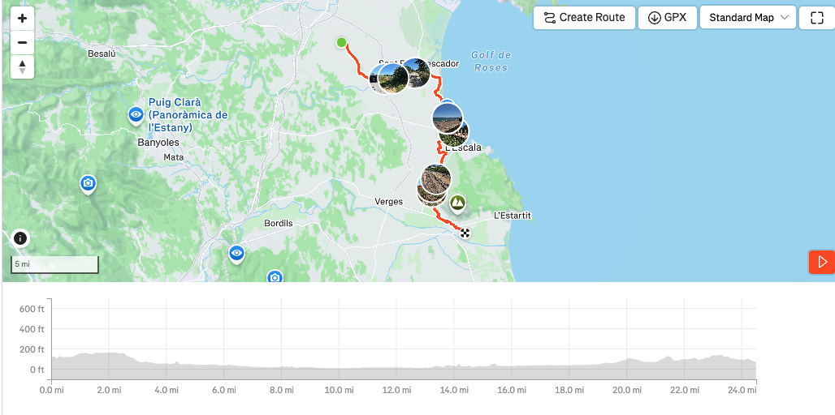Click elevation profile at the 10 mile mark

(x=339, y=369)
